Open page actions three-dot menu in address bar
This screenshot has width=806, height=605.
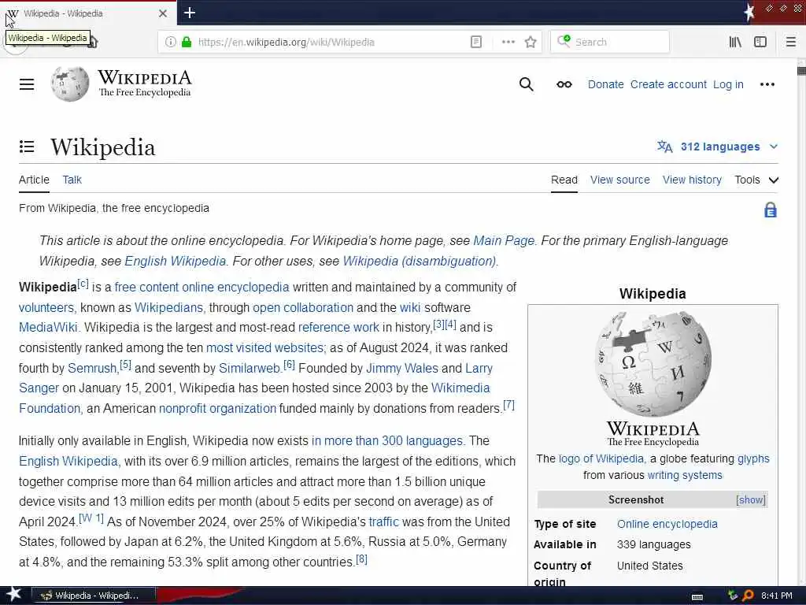pyautogui.click(x=508, y=43)
